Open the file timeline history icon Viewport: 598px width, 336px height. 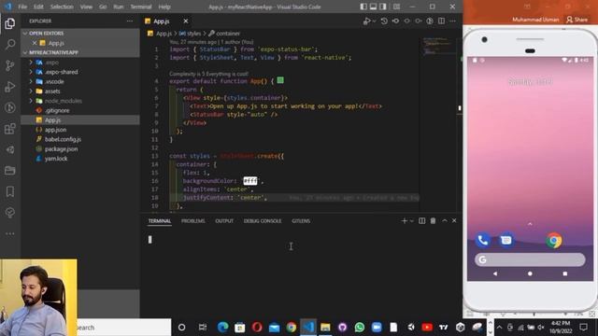click(384, 21)
